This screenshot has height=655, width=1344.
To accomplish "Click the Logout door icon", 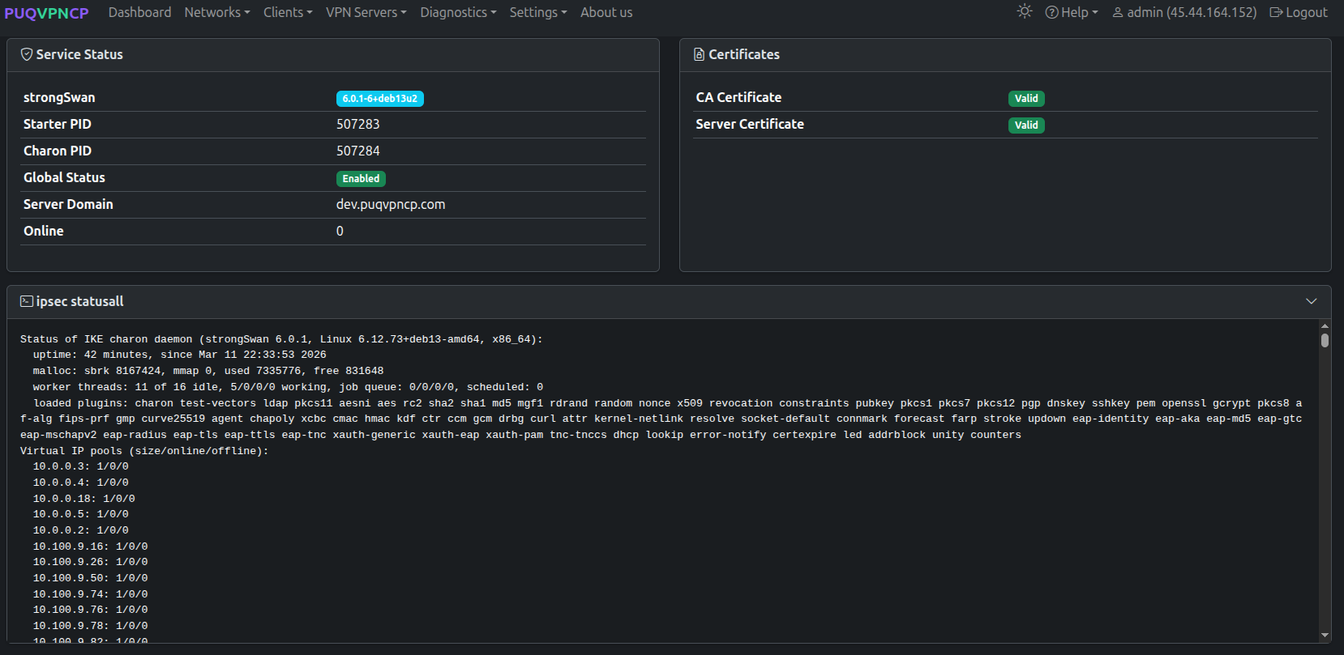I will coord(1276,12).
